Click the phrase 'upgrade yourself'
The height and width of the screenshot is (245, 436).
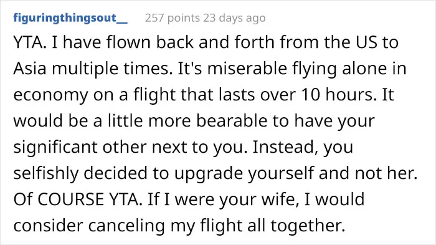[x=244, y=173]
